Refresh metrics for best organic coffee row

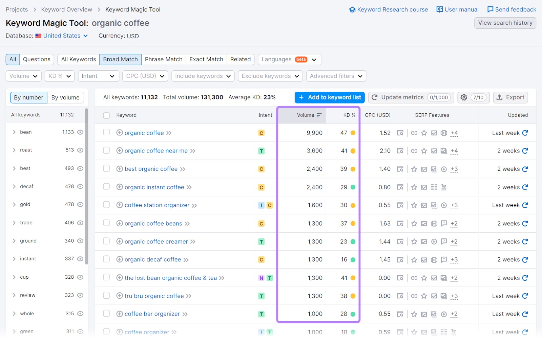525,169
